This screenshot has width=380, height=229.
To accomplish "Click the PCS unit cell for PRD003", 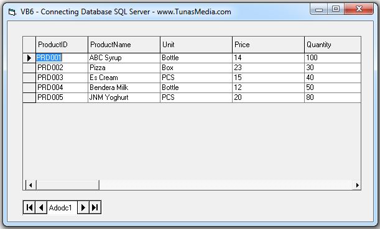I will pyautogui.click(x=197, y=78).
